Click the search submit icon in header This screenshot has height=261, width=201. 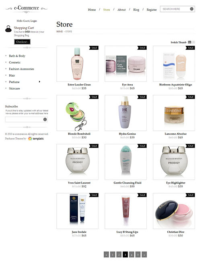(x=191, y=9)
